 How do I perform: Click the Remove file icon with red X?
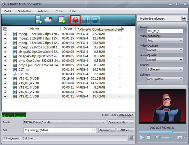coord(48,20)
